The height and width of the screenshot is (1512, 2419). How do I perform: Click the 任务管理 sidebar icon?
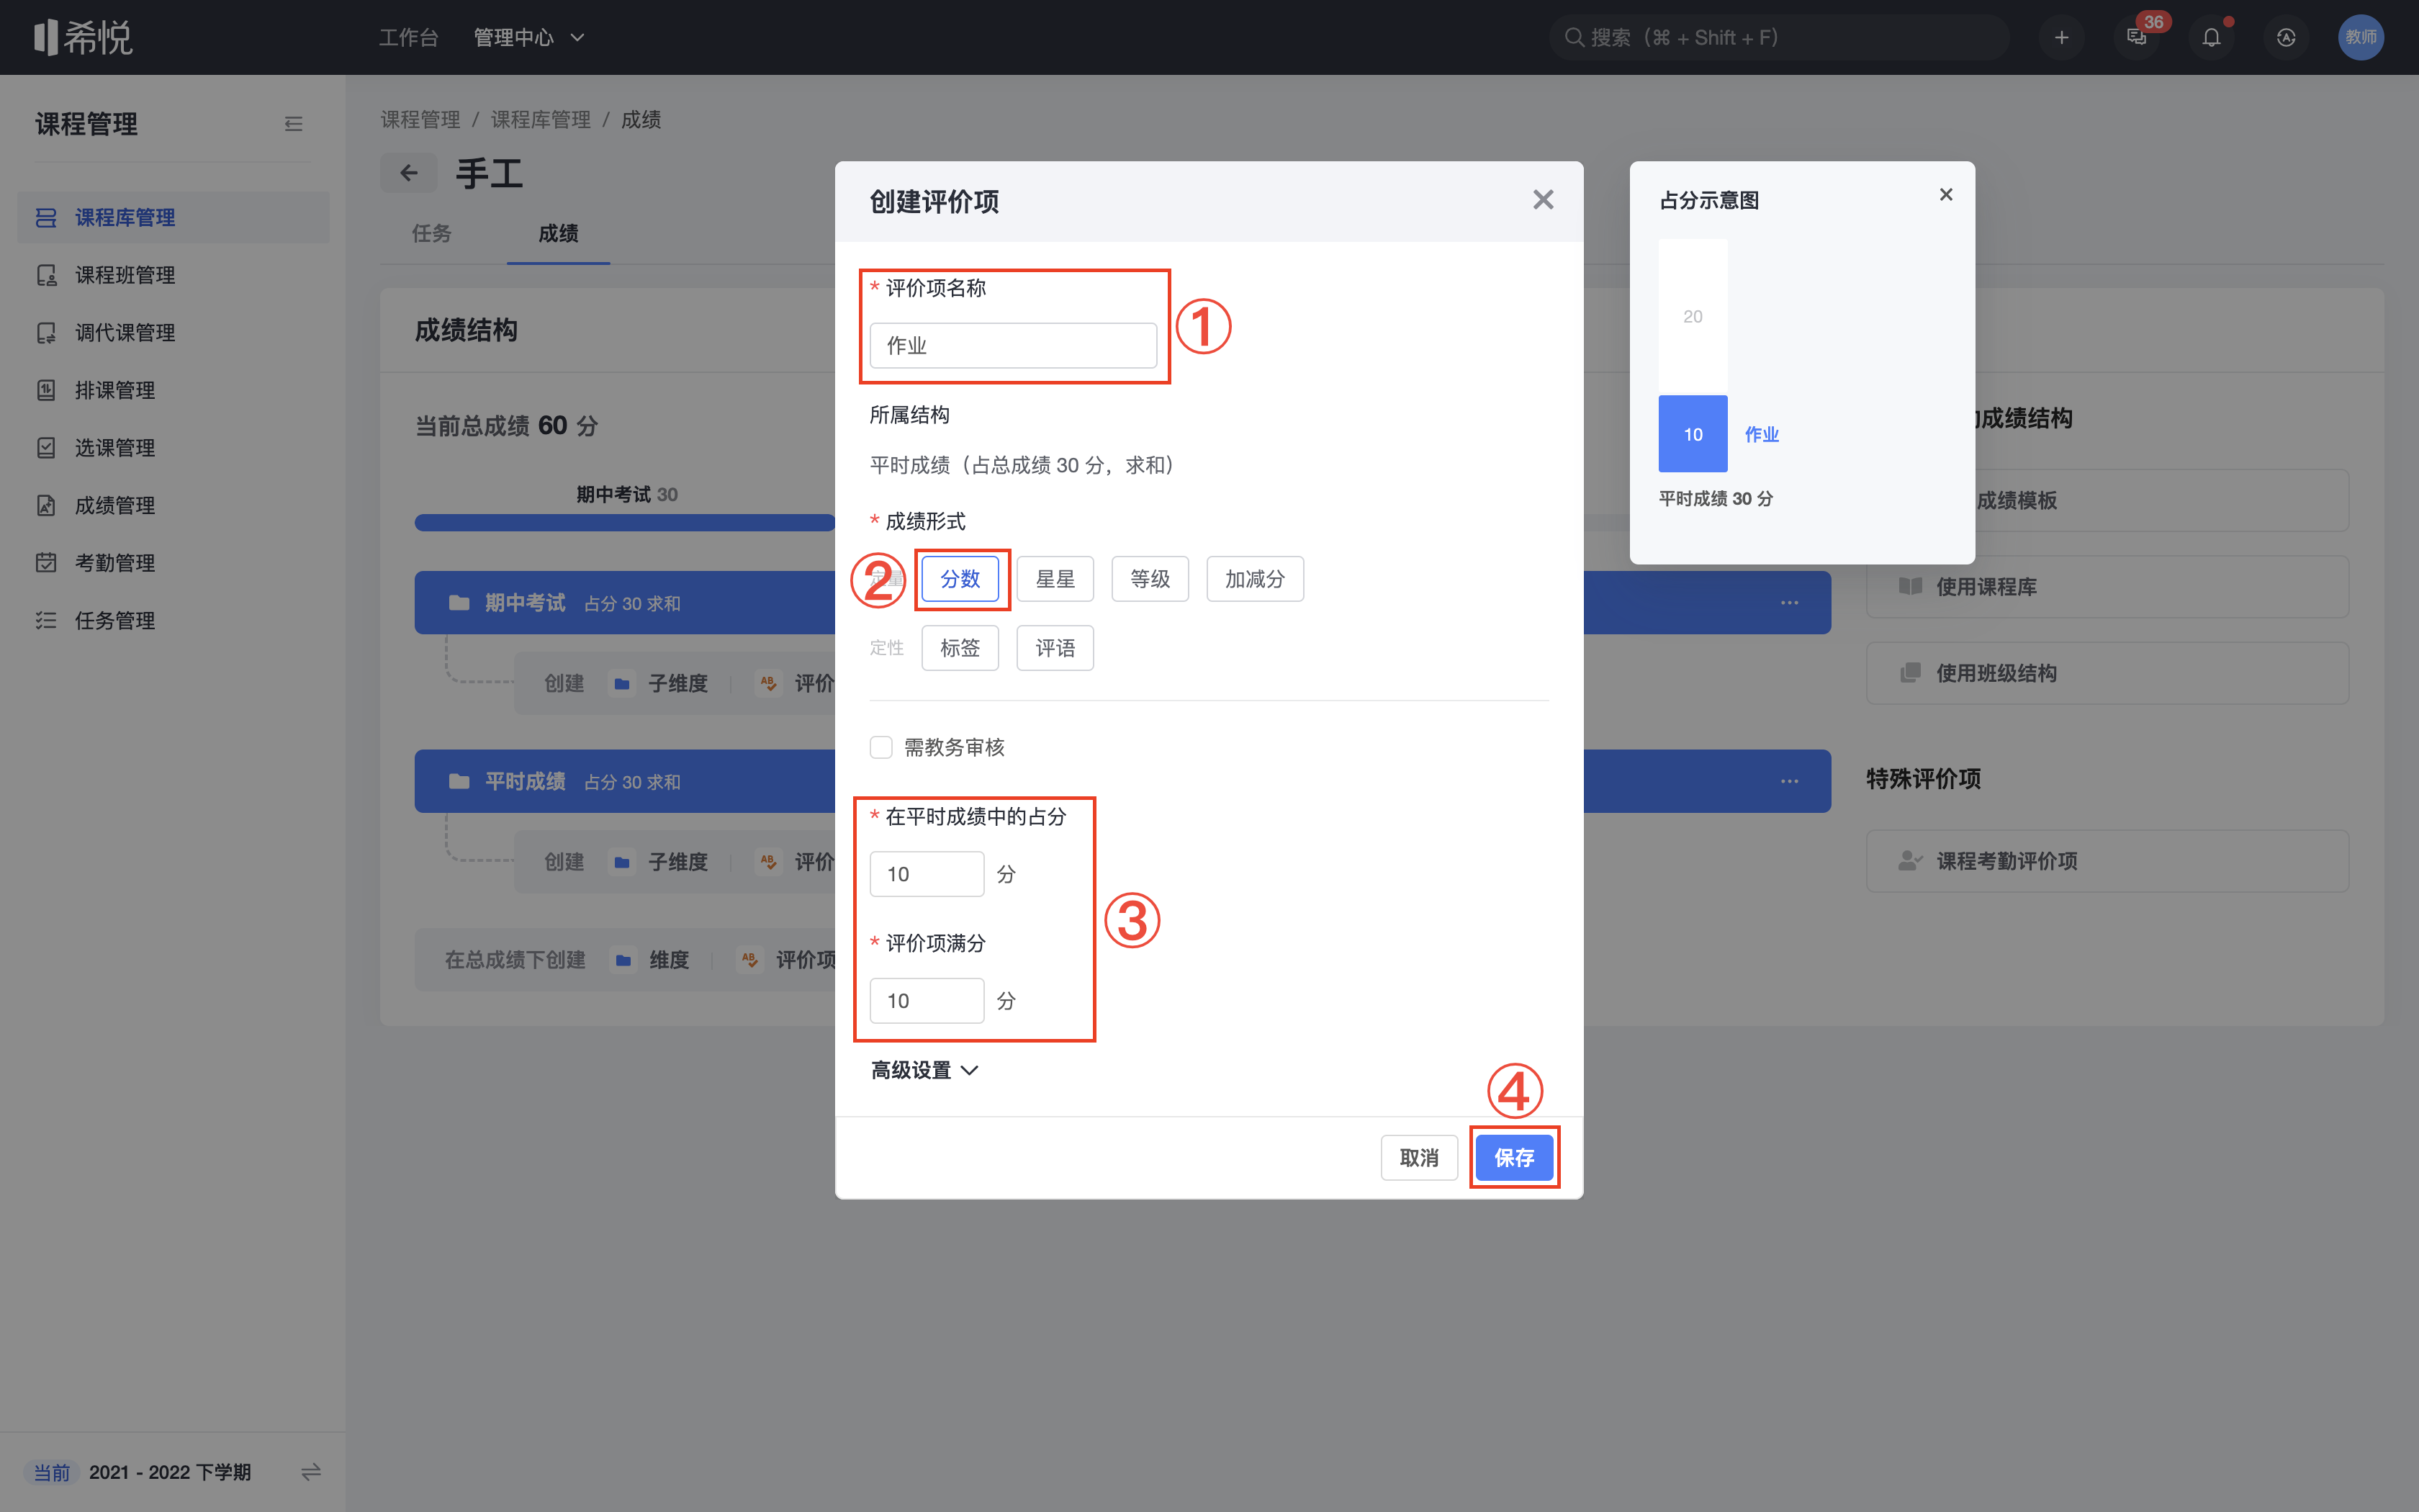(46, 620)
